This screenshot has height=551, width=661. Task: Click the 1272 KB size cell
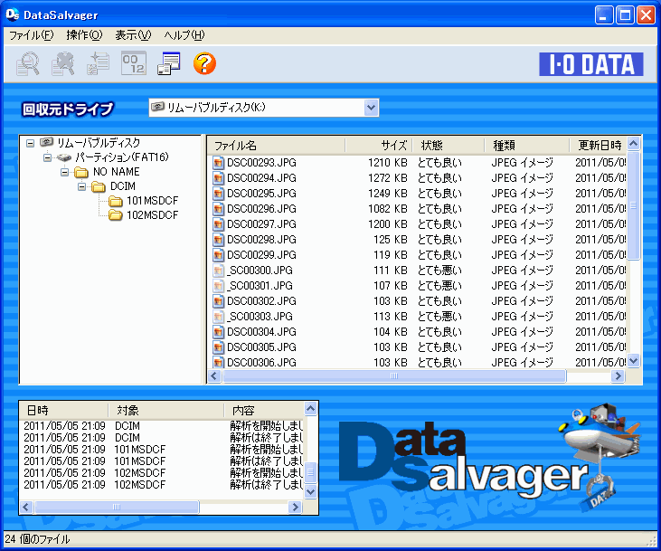tap(387, 178)
